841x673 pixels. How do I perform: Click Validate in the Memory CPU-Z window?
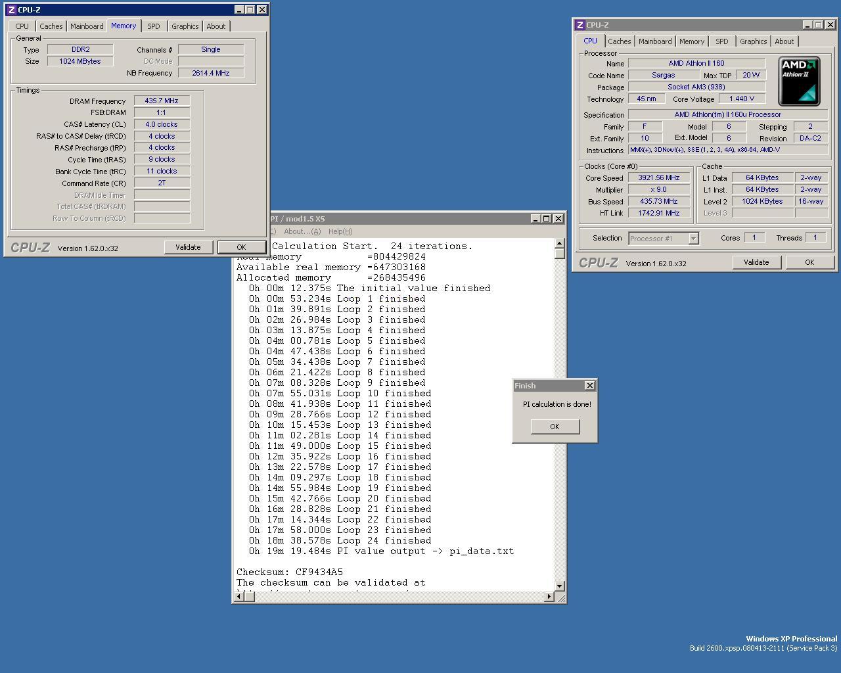pos(188,247)
